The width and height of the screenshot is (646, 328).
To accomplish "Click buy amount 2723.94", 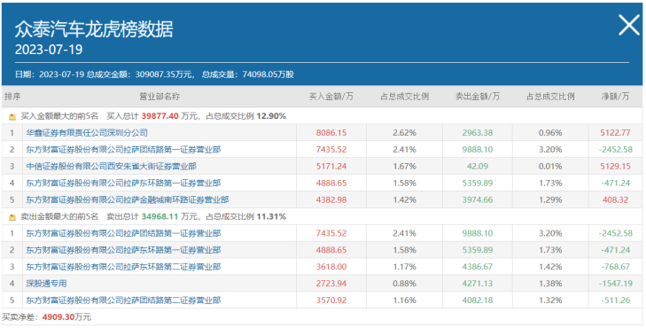I will pos(331,284).
